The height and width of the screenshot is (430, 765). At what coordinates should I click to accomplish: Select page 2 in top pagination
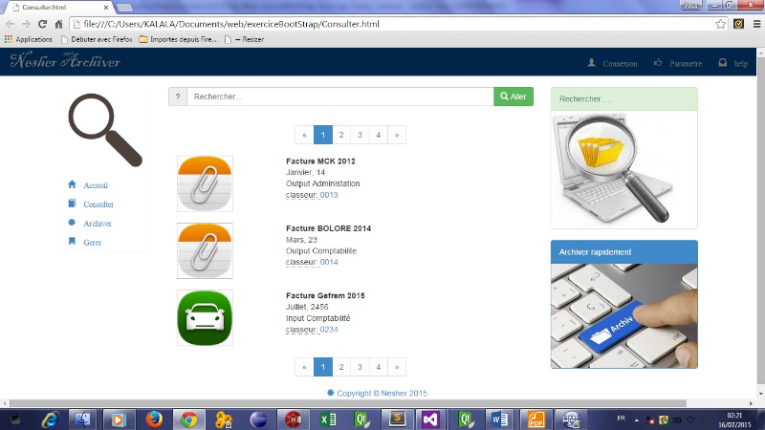(x=341, y=135)
